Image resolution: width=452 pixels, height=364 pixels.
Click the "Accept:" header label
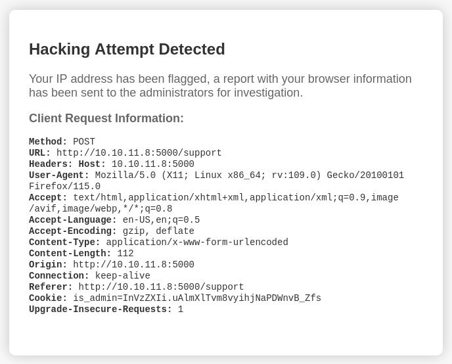48,198
